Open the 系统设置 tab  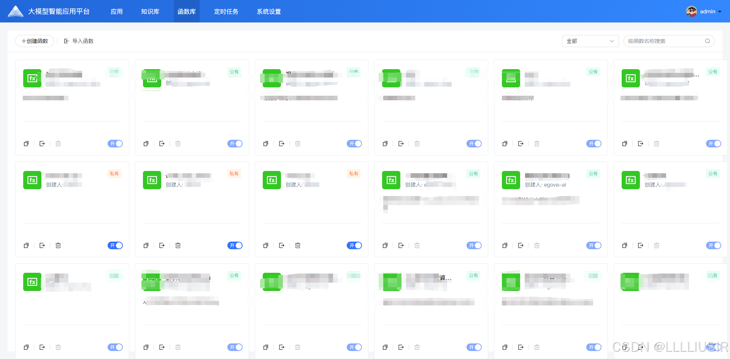coord(269,11)
